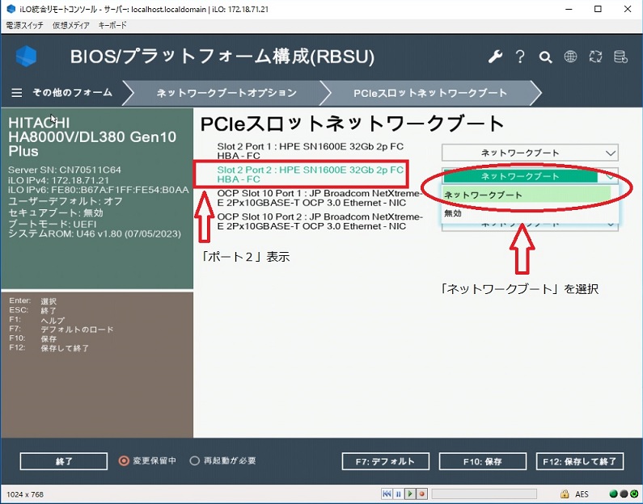Viewport: 643px width, 504px height.
Task: Open language selection via the globe icon
Action: pos(570,57)
